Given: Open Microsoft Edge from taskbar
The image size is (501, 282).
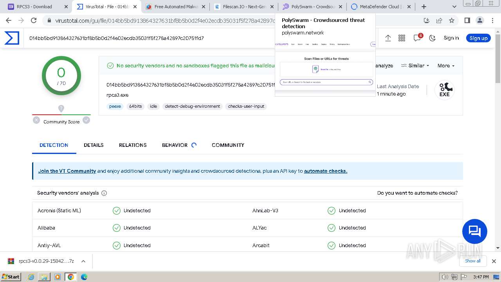Looking at the screenshot, I should [84, 277].
